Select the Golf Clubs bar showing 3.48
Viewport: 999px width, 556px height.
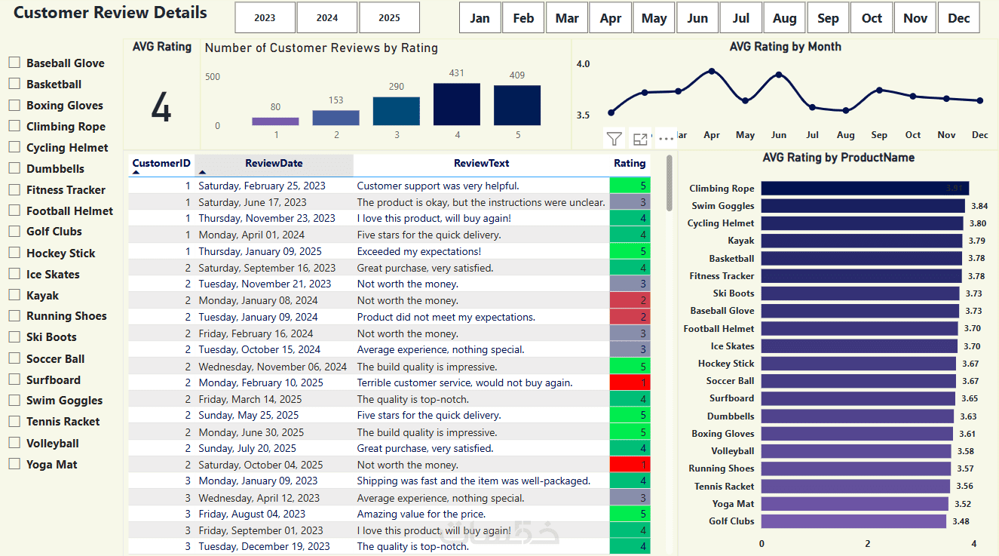point(853,521)
